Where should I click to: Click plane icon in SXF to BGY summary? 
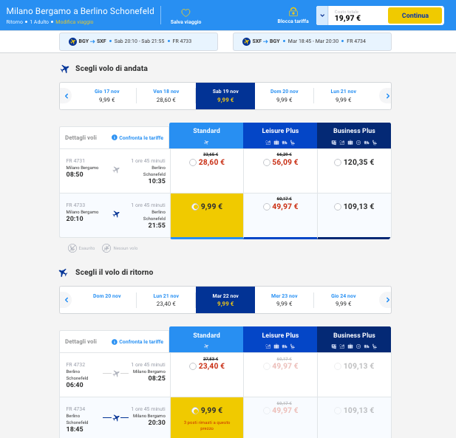246,41
